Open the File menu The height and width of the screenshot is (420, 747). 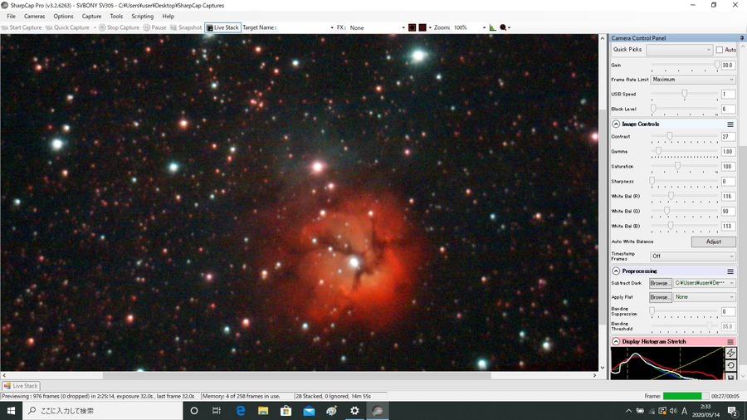[x=12, y=17]
